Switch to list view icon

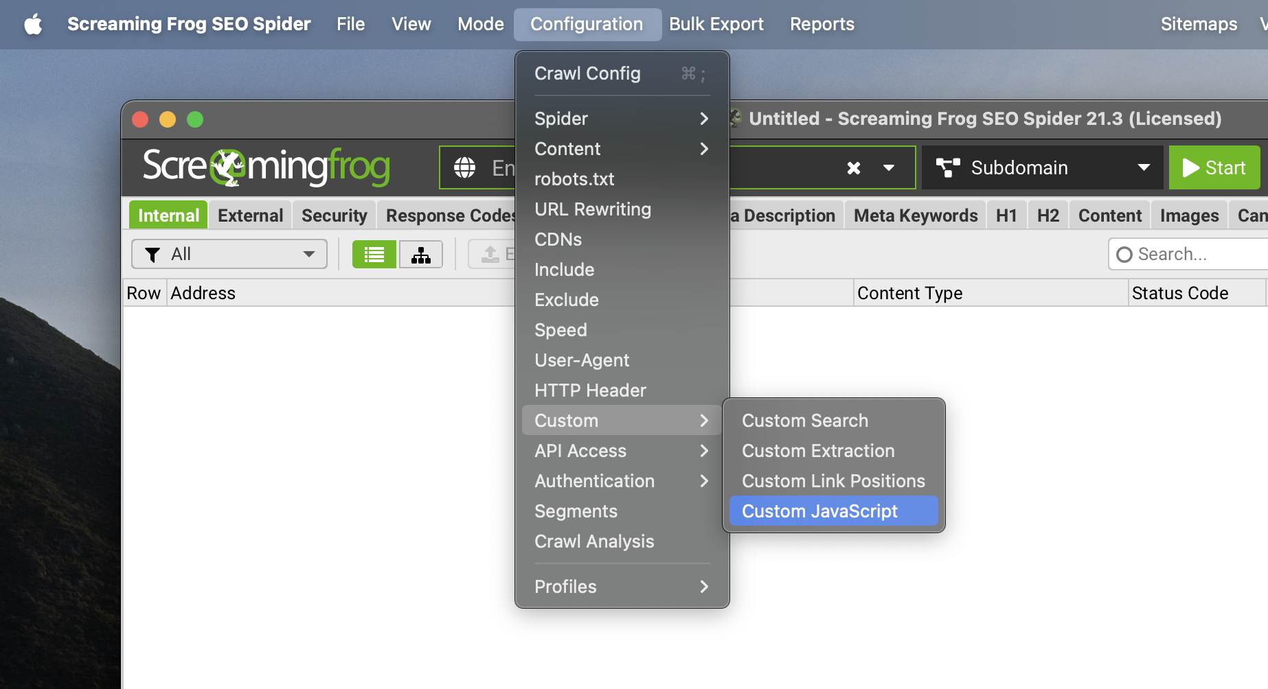(374, 255)
